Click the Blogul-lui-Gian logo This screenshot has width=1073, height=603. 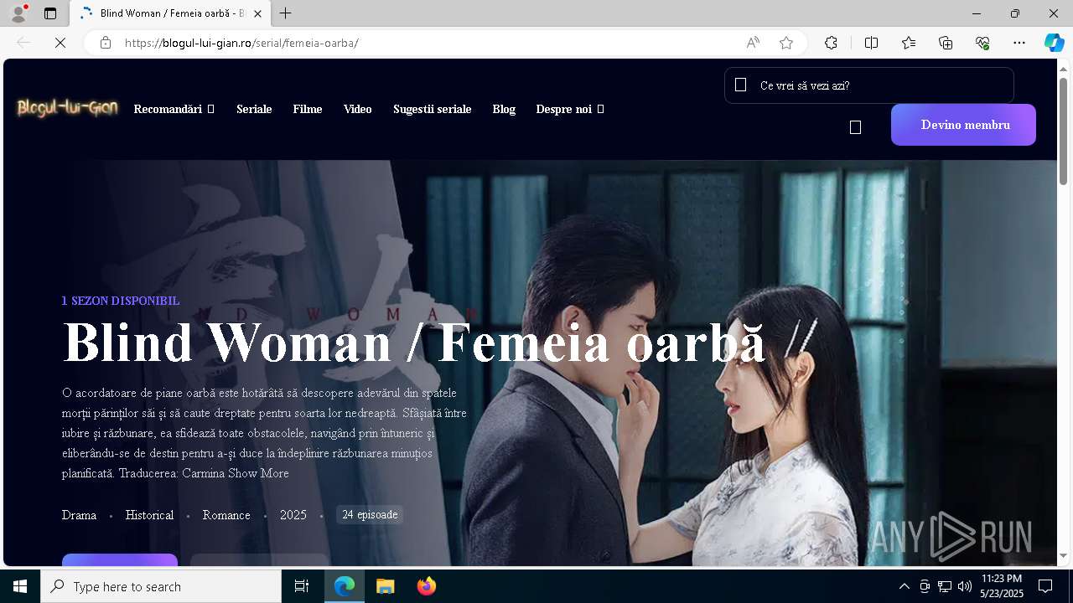(x=67, y=108)
